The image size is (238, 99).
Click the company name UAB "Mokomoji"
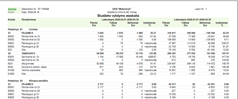click(x=122, y=9)
